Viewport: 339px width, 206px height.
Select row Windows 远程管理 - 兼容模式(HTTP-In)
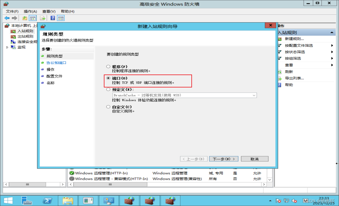coord(168,179)
